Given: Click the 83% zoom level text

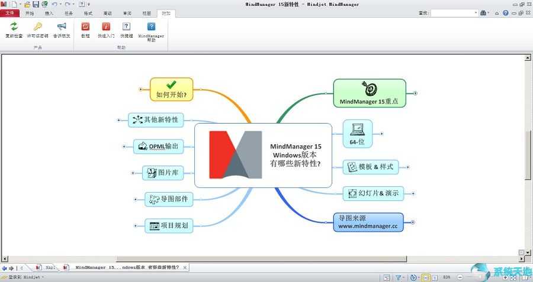Looking at the screenshot, I should coord(447,277).
